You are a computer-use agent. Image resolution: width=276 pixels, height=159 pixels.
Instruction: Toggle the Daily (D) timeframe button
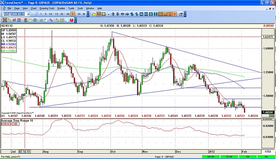click(73, 14)
